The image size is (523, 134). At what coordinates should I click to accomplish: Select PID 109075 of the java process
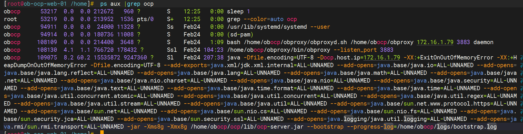pos(47,57)
